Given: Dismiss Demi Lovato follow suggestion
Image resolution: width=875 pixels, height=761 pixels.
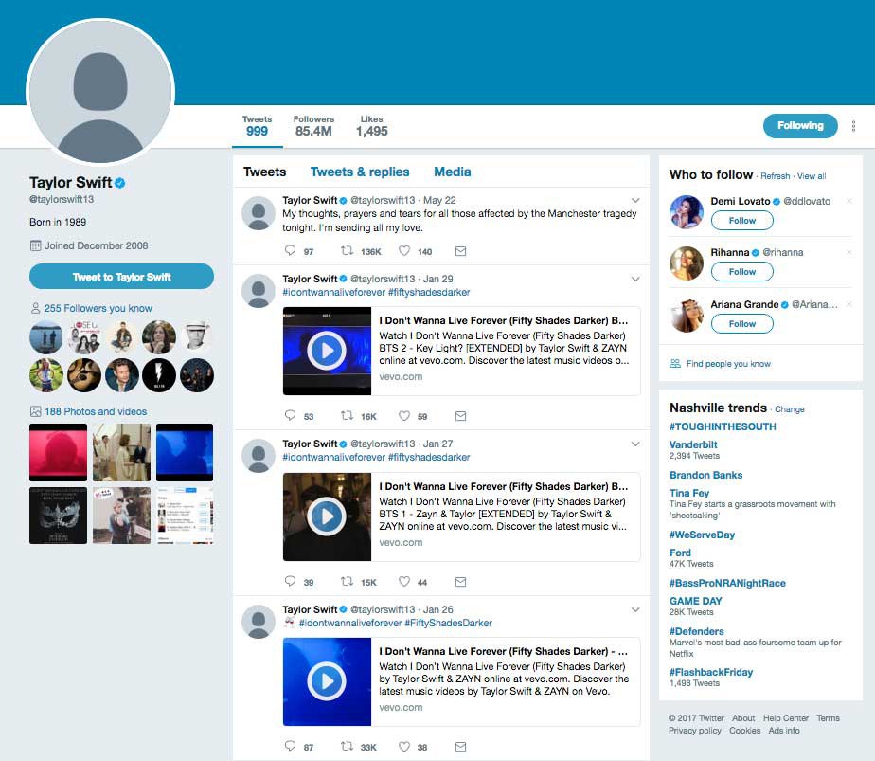Looking at the screenshot, I should coord(848,201).
